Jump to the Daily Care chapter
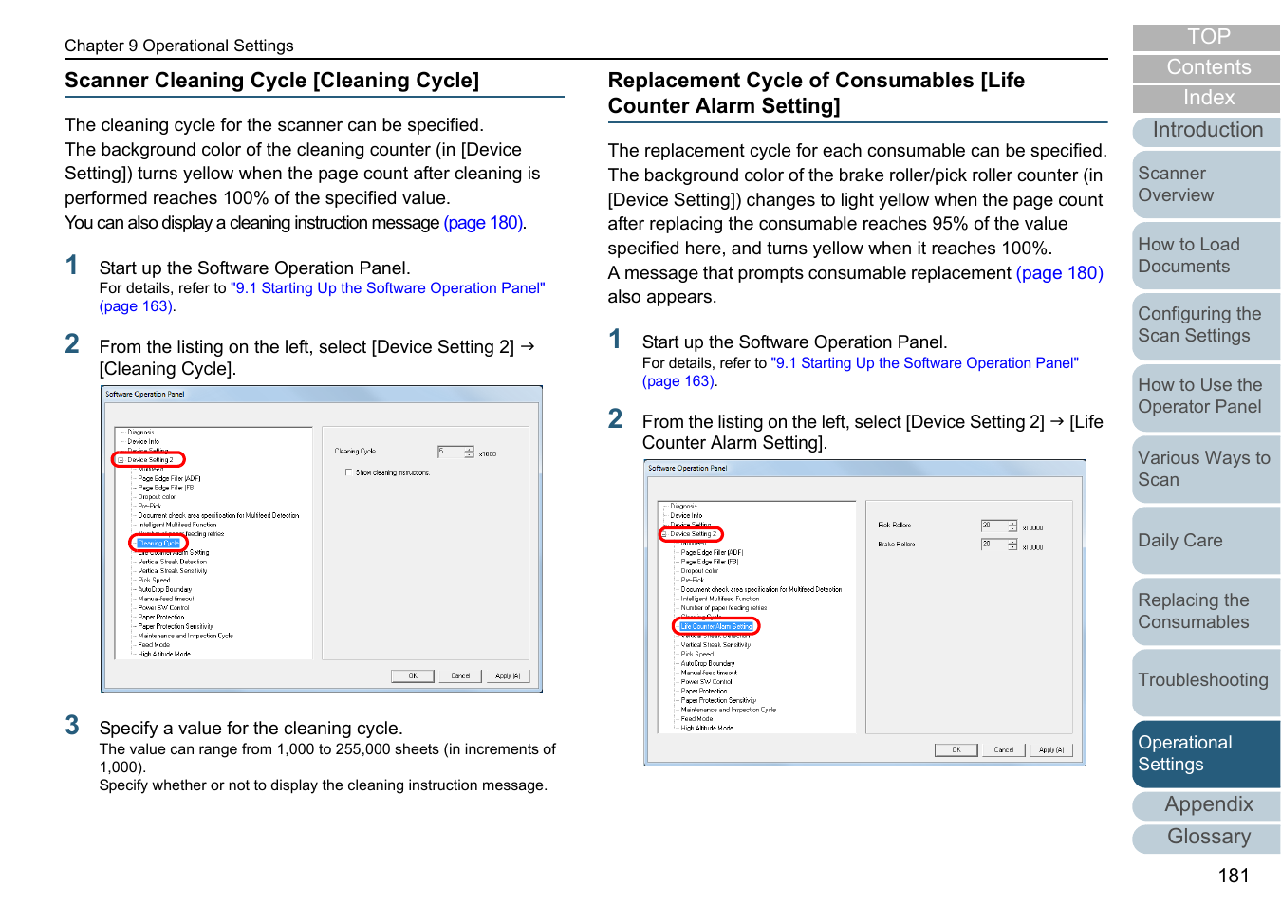This screenshot has width=1281, height=905. [x=1206, y=540]
